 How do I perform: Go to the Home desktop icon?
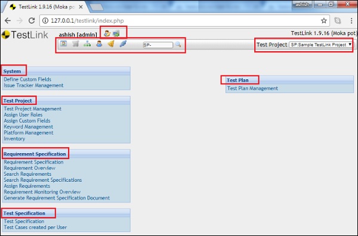tap(63, 44)
